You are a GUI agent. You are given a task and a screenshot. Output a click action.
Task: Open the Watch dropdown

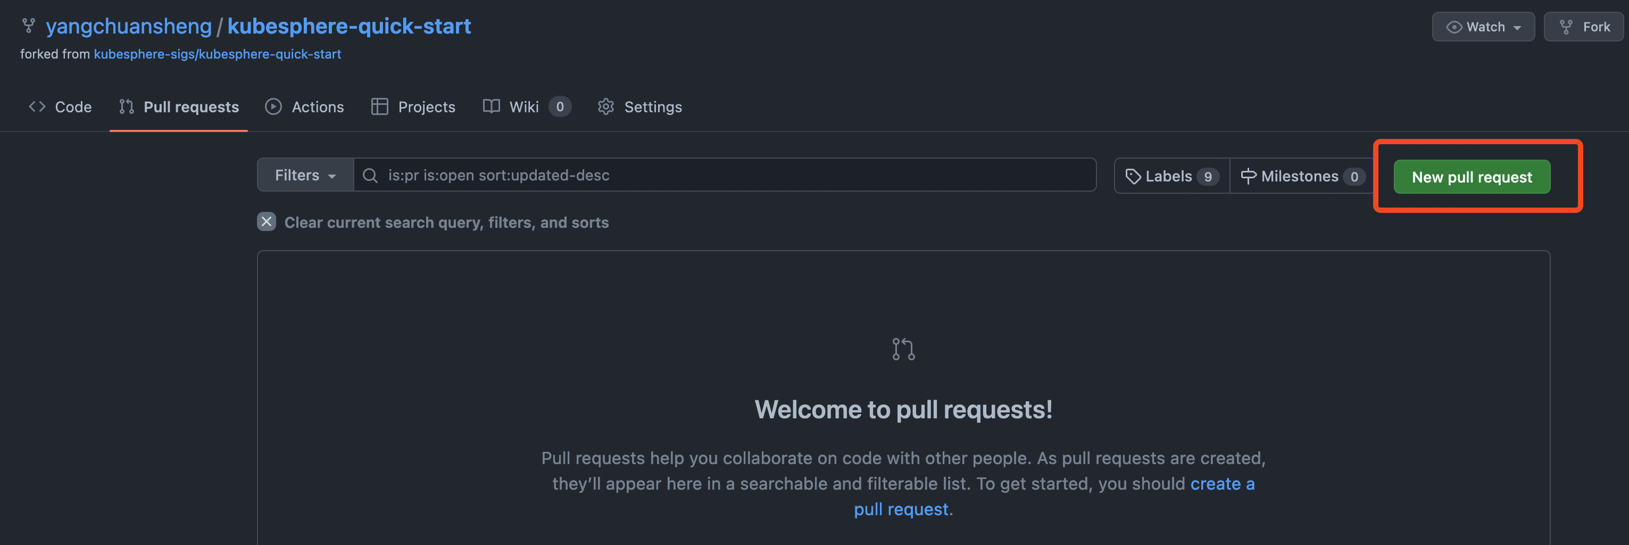pos(1483,27)
